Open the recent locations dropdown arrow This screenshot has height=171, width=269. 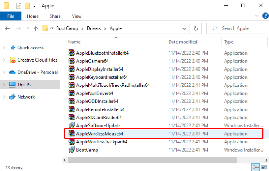pyautogui.click(x=28, y=28)
